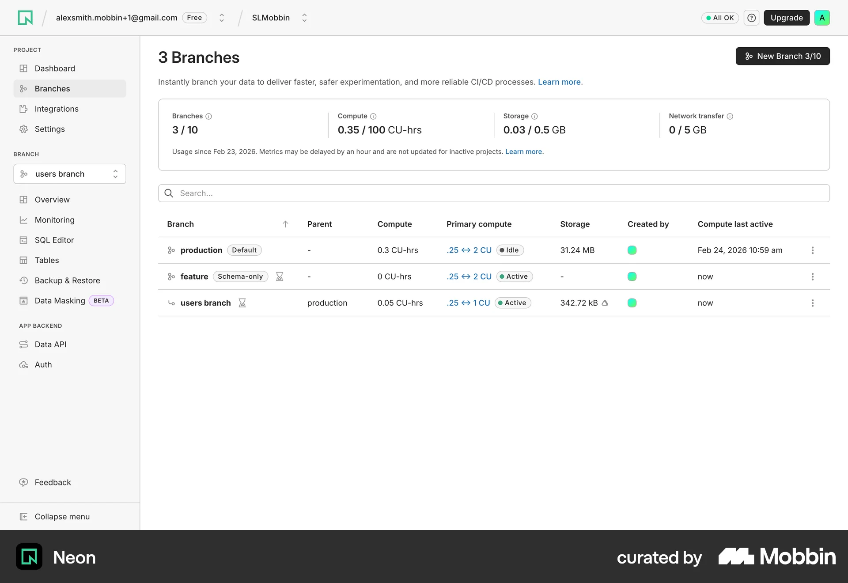Screen dimensions: 848x583
Task: Click the New Branch 3/10 button
Action: coord(783,56)
